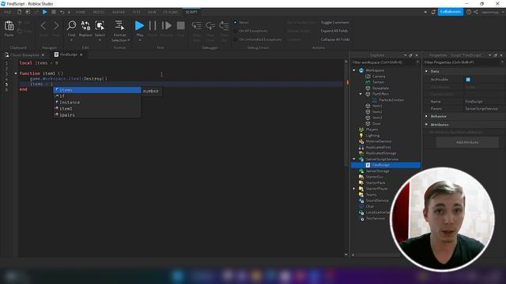Viewport: 506px width, 284px height.
Task: Collapse the Data properties section
Action: point(427,71)
